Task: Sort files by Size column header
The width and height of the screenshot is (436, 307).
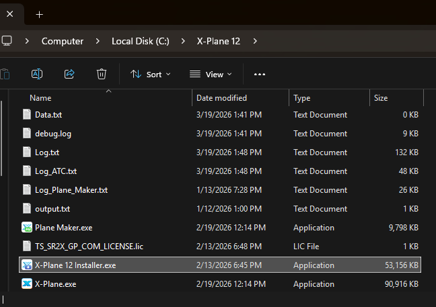Action: pyautogui.click(x=381, y=98)
